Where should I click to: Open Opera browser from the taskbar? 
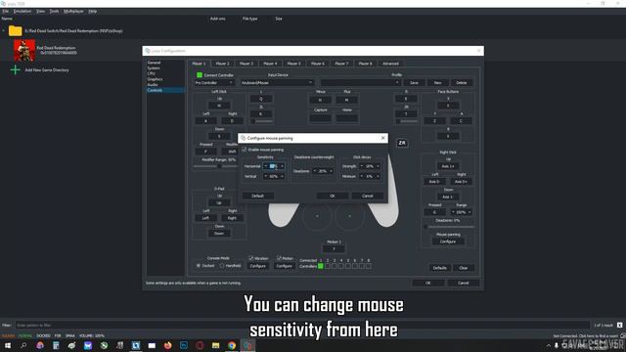[200, 345]
